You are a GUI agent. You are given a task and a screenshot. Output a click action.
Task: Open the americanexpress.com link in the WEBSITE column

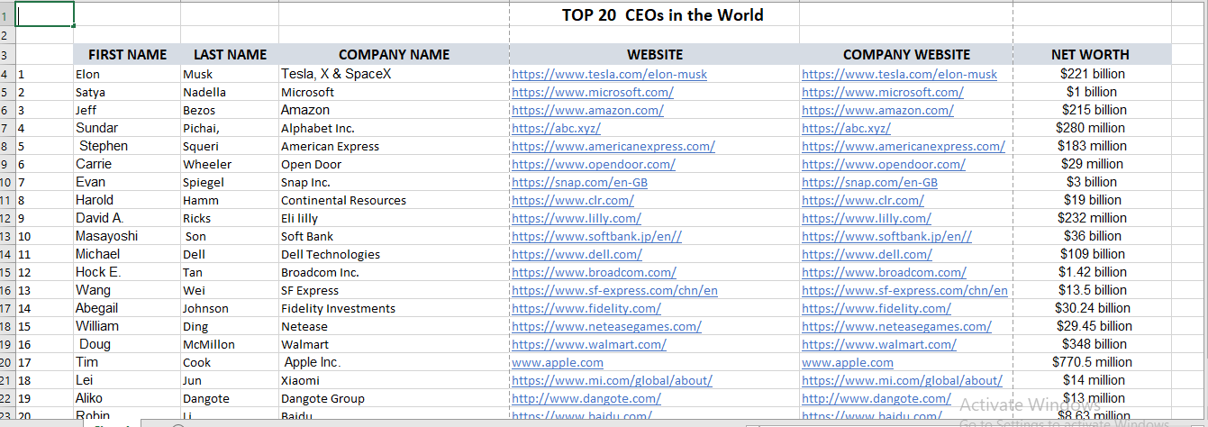(613, 146)
